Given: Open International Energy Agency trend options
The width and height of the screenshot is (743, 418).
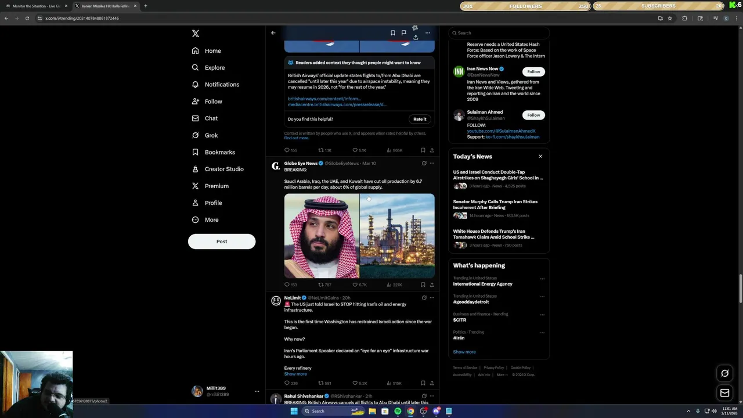Looking at the screenshot, I should pyautogui.click(x=542, y=279).
